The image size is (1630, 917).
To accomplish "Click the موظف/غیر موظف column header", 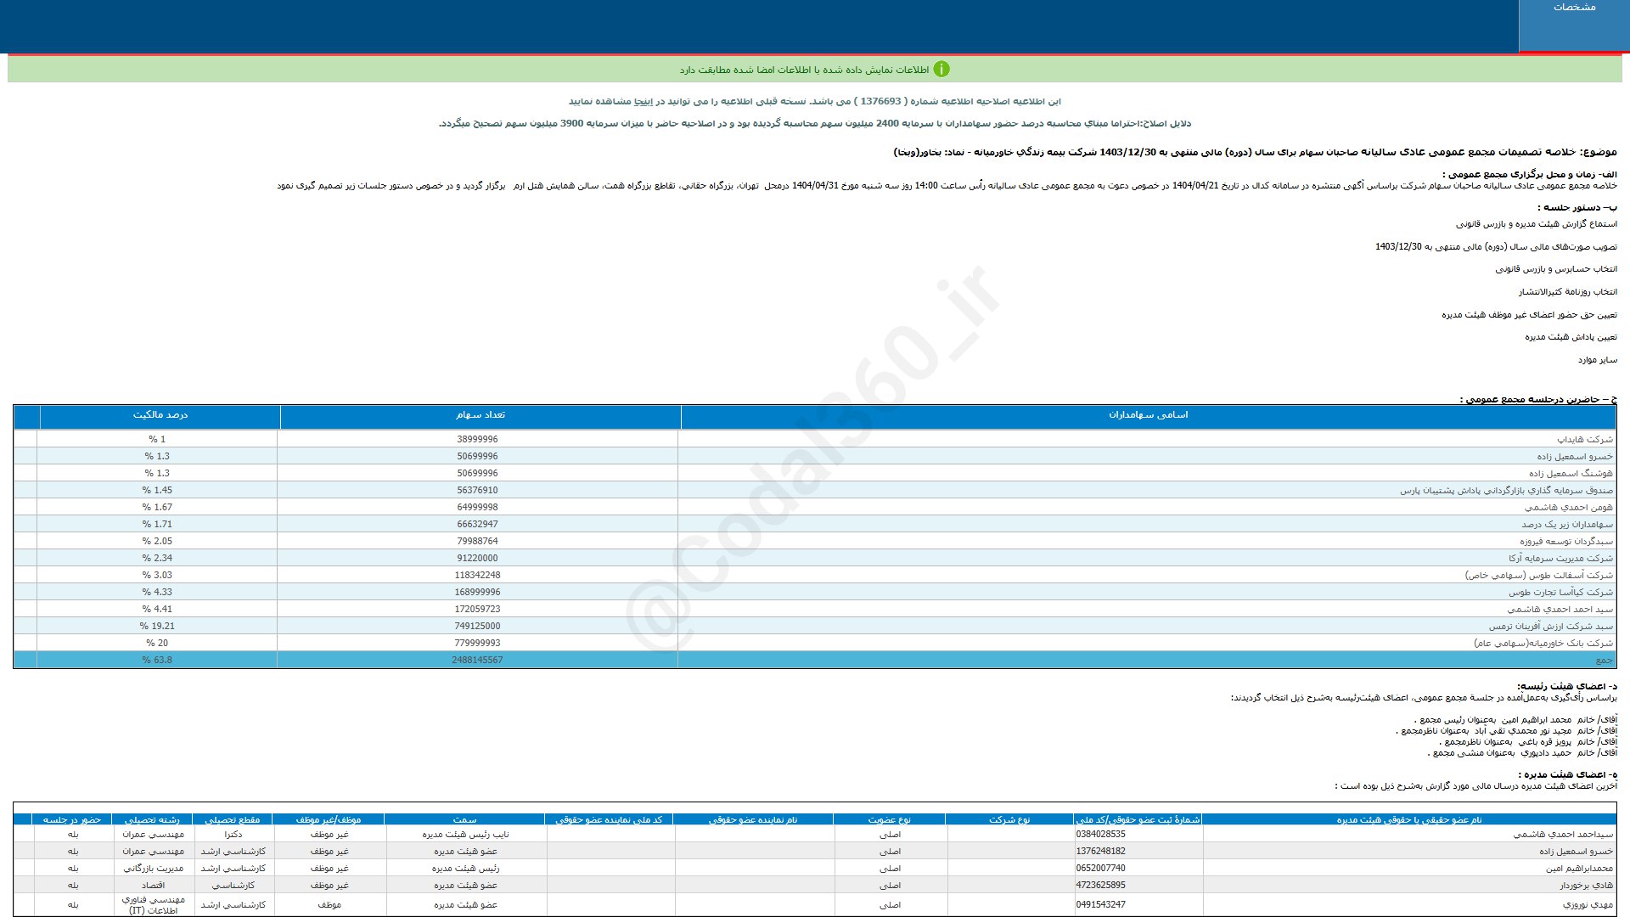I will coord(328,820).
